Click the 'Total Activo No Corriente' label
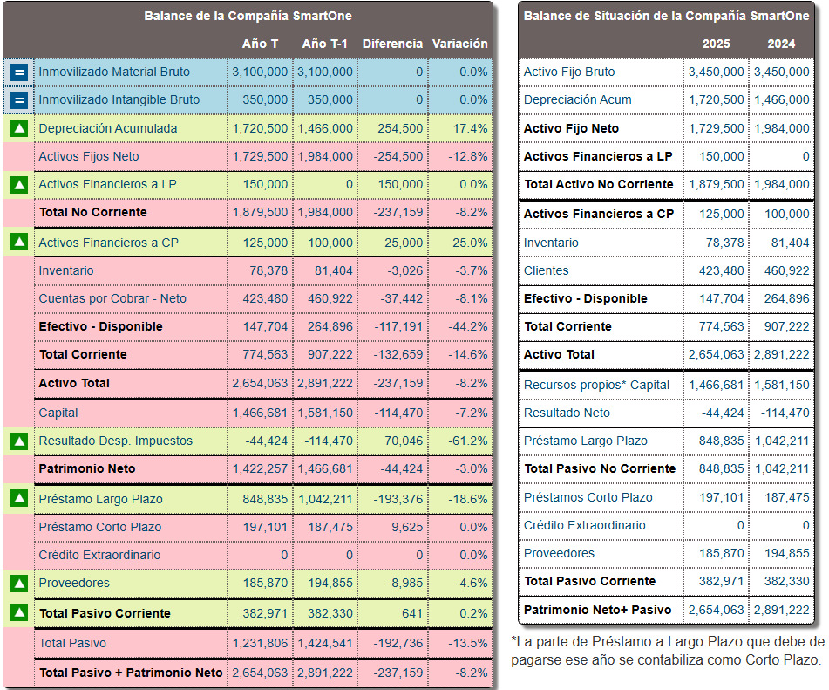This screenshot has height=690, width=829. (599, 184)
